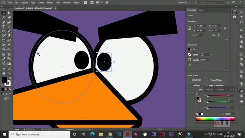Click the blue (B) color slider
The image size is (245, 138).
(x=217, y=107)
